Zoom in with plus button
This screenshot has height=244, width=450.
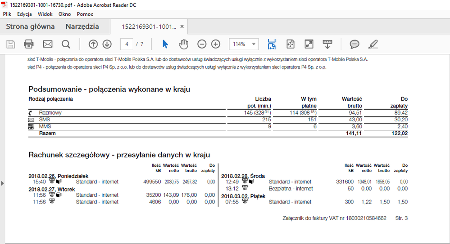[216, 44]
